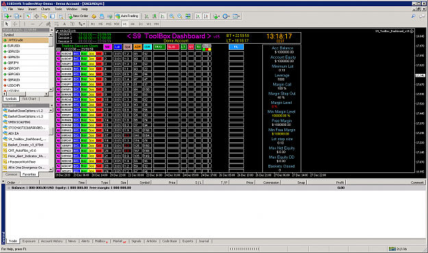The width and height of the screenshot is (428, 253).
Task: Toggle the AutoTrading button
Action: click(x=127, y=16)
